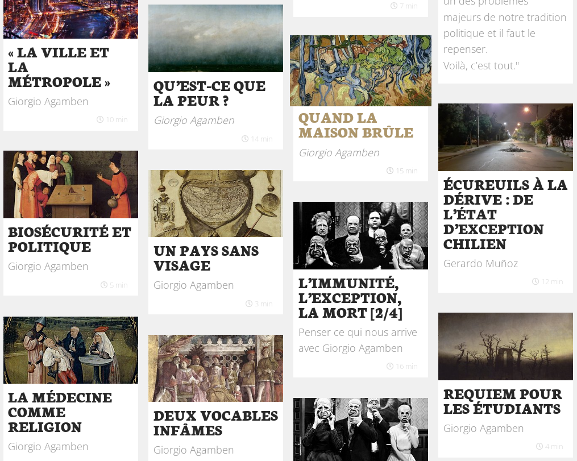Click clock icon beside 10 min

click(x=99, y=119)
